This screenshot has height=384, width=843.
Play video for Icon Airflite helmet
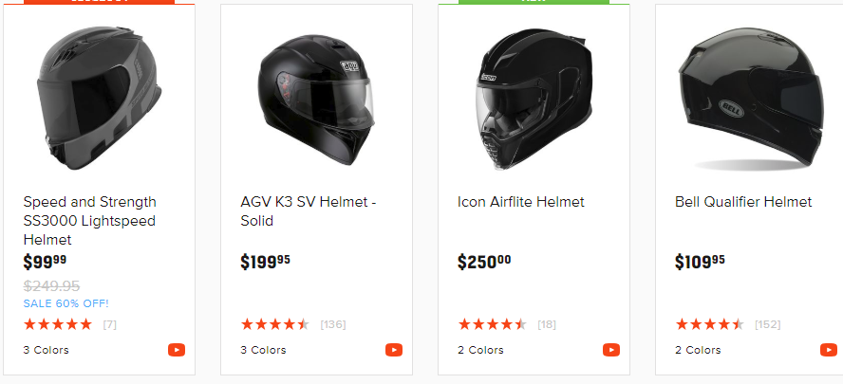pos(611,350)
